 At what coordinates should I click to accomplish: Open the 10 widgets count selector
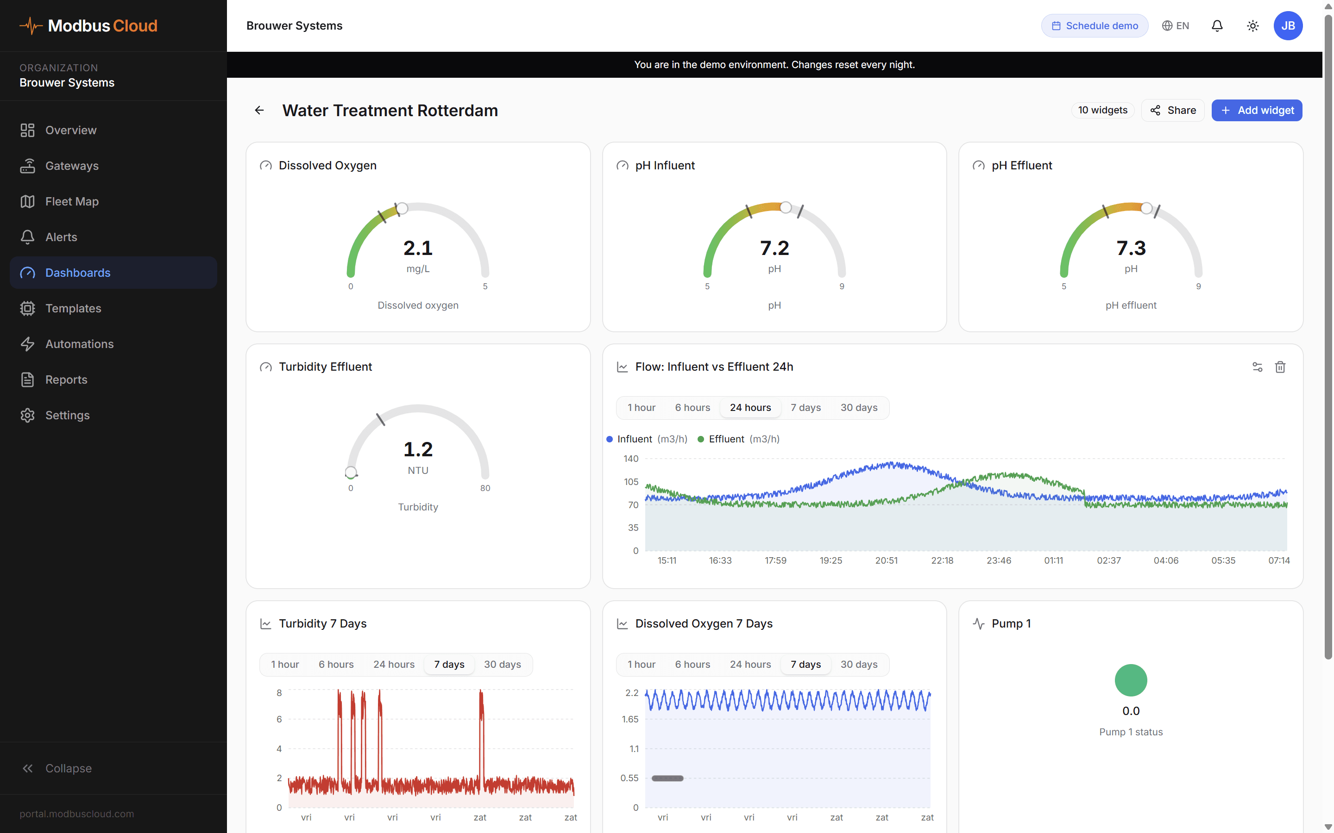click(1102, 110)
